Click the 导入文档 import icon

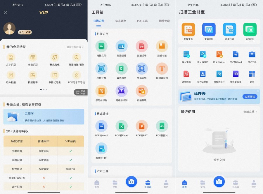186,54
